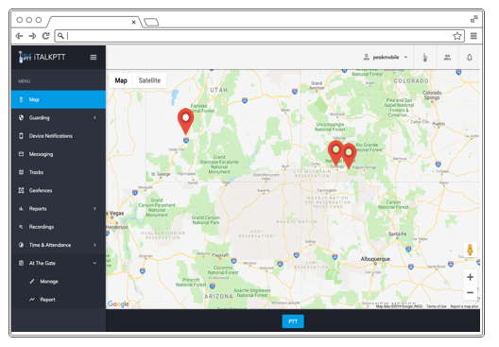Expand the Reports submenu
This screenshot has height=347, width=499.
[x=59, y=209]
